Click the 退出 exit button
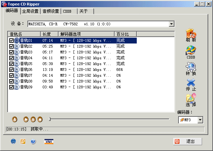The height and width of the screenshot is (151, 213). coord(188,141)
